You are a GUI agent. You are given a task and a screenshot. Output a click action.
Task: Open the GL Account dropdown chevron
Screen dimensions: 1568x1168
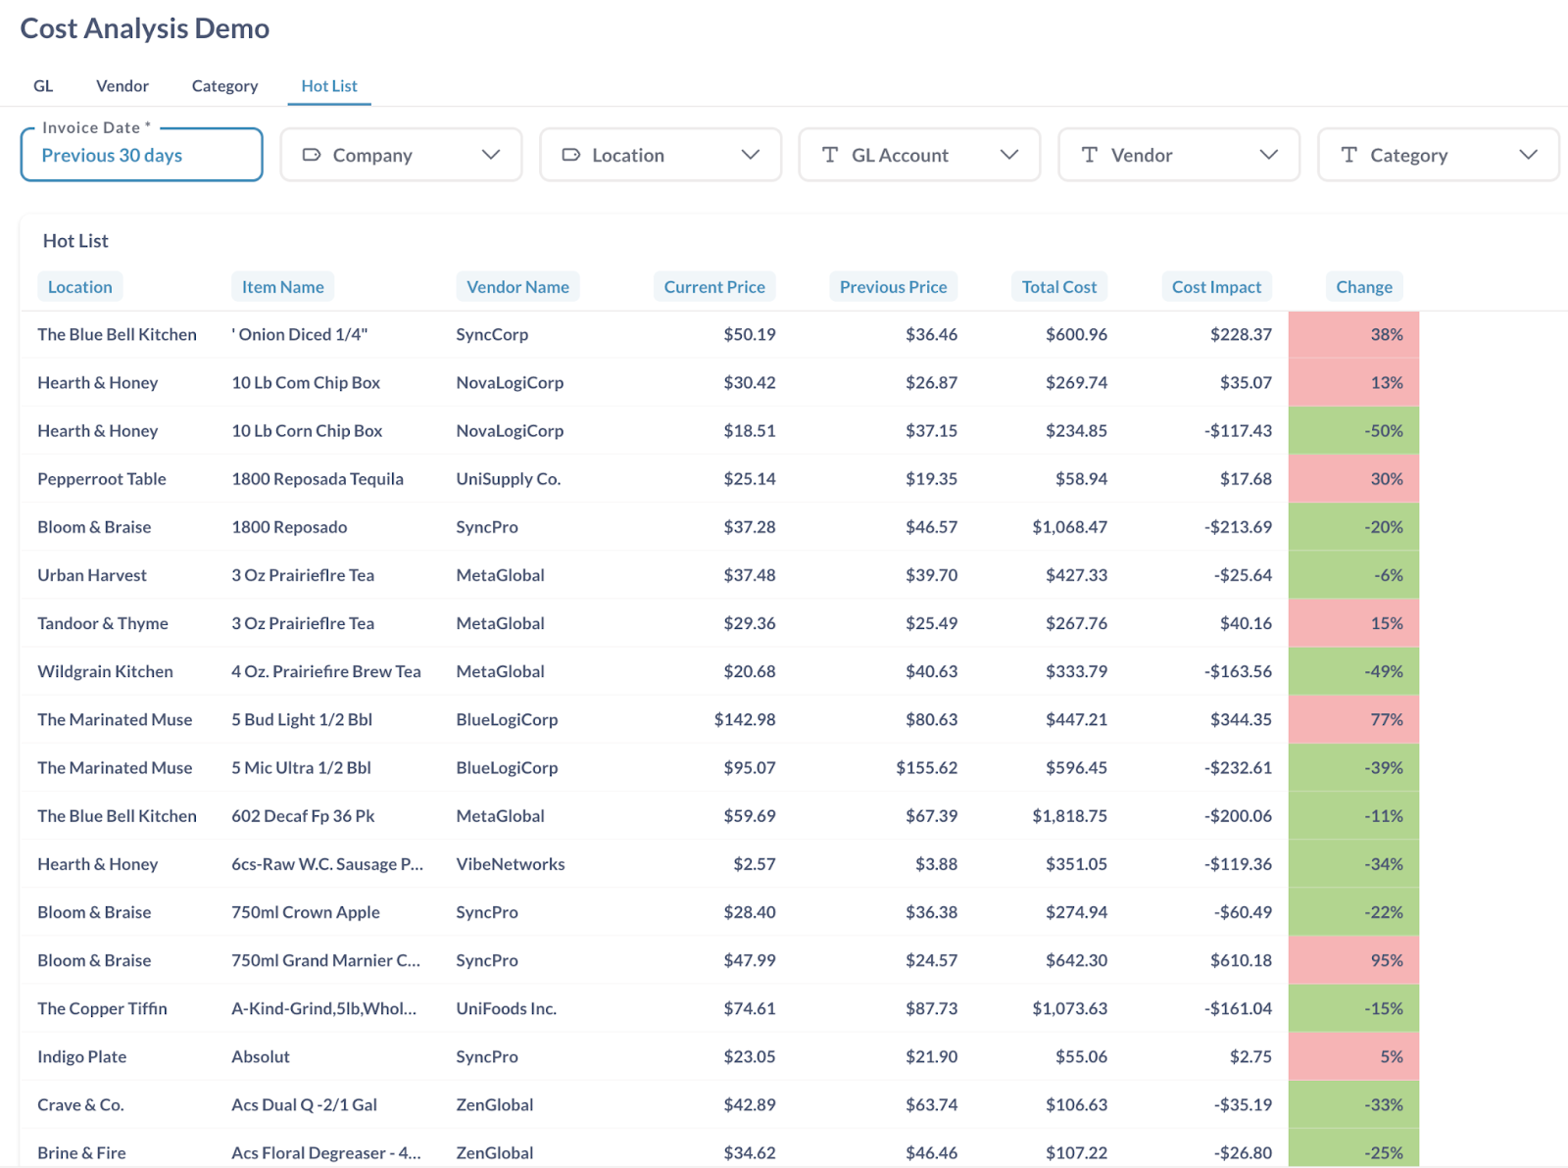(x=1009, y=155)
